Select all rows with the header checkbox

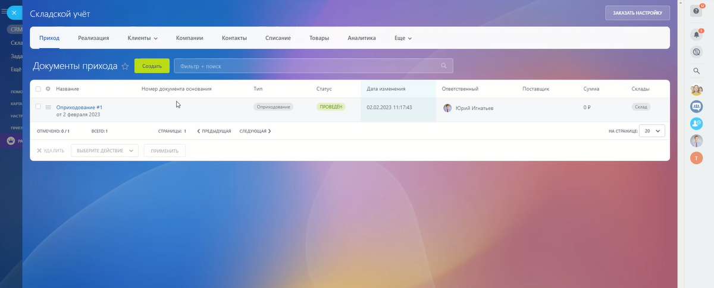[x=38, y=89]
